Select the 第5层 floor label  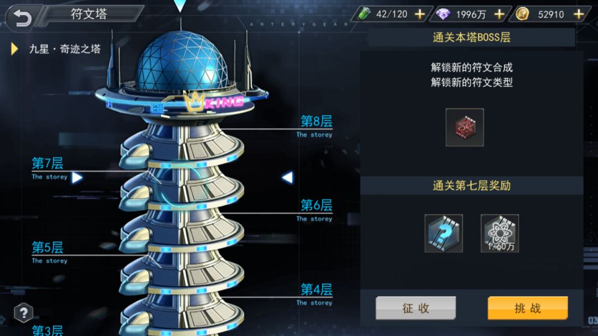(x=47, y=248)
